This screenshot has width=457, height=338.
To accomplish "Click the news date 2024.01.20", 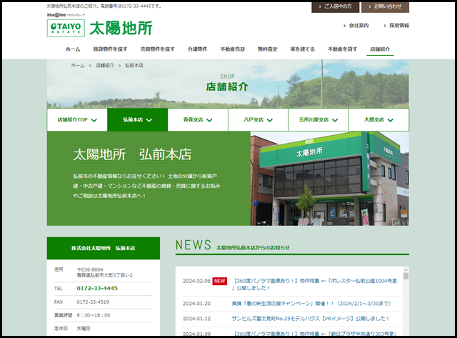I will [196, 304].
